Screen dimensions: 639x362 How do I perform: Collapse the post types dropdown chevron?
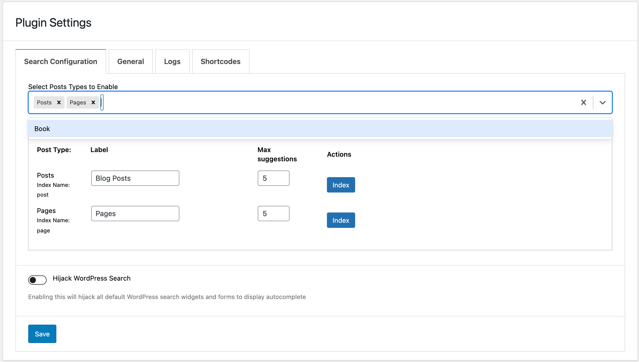click(x=603, y=102)
